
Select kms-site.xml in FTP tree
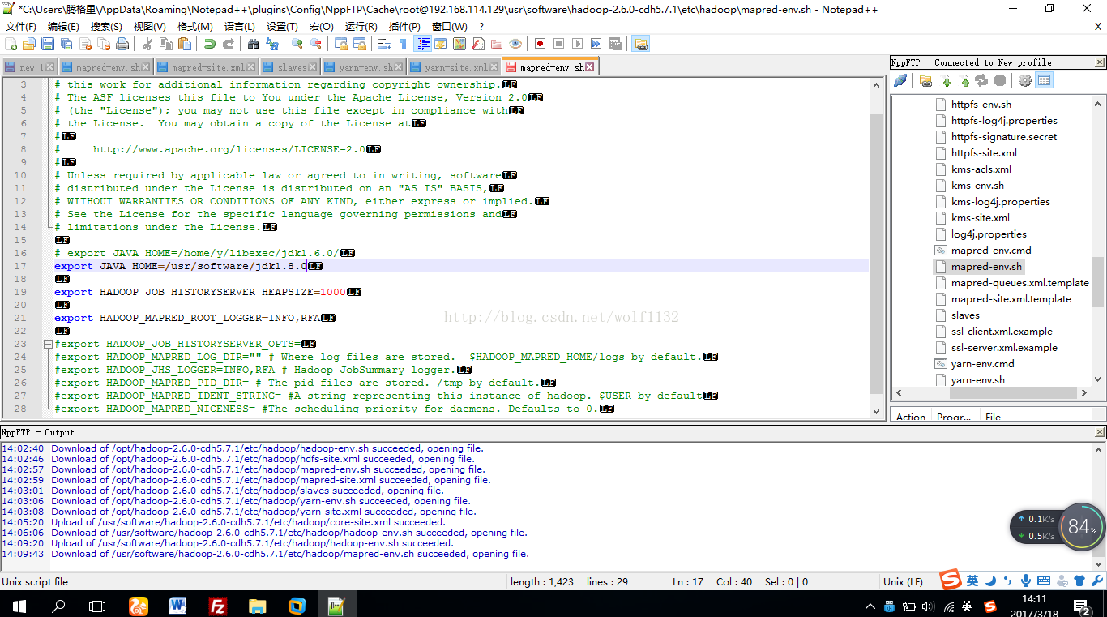[x=980, y=217]
